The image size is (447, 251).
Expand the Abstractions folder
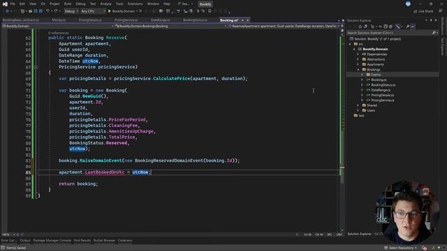(358, 59)
